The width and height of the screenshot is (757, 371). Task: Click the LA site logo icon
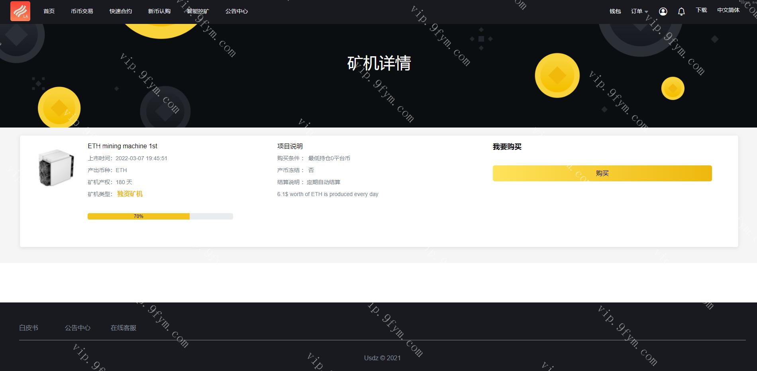(x=20, y=11)
